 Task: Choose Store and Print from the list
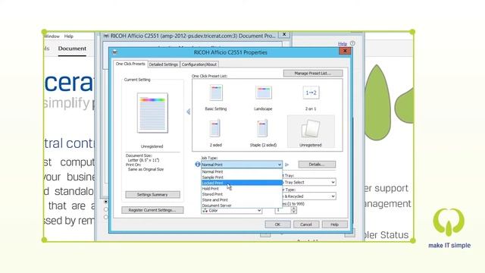242,200
